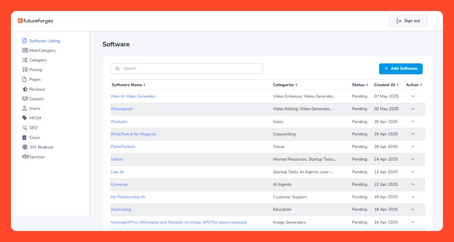Click the Pricing list icon in sidebar
Image resolution: width=454 pixels, height=242 pixels.
[x=25, y=70]
